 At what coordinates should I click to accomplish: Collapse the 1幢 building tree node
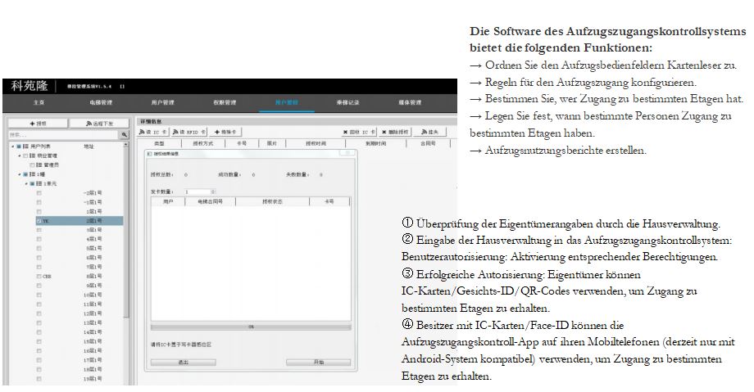[x=19, y=174]
